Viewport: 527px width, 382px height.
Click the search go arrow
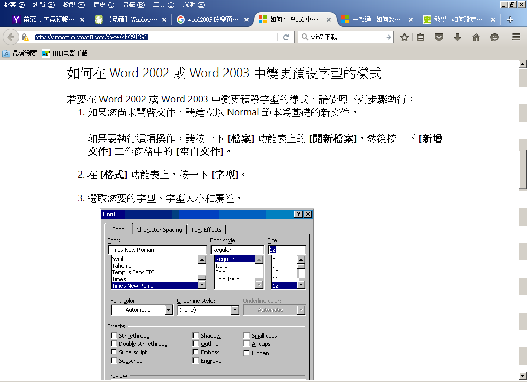click(388, 37)
